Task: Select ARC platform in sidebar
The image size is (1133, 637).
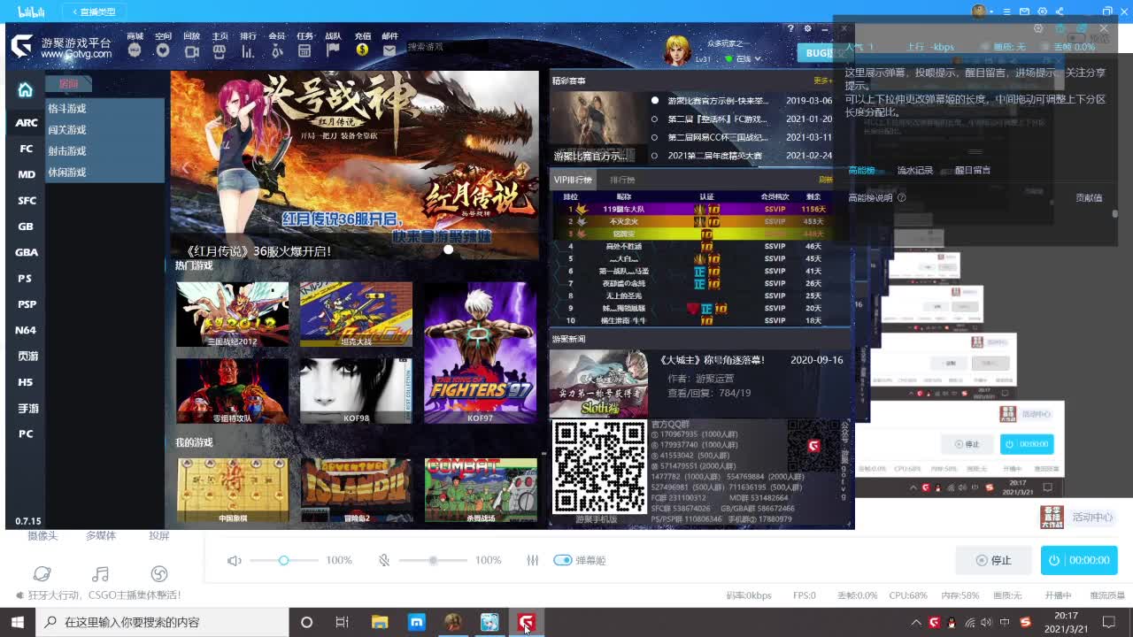Action: 27,123
